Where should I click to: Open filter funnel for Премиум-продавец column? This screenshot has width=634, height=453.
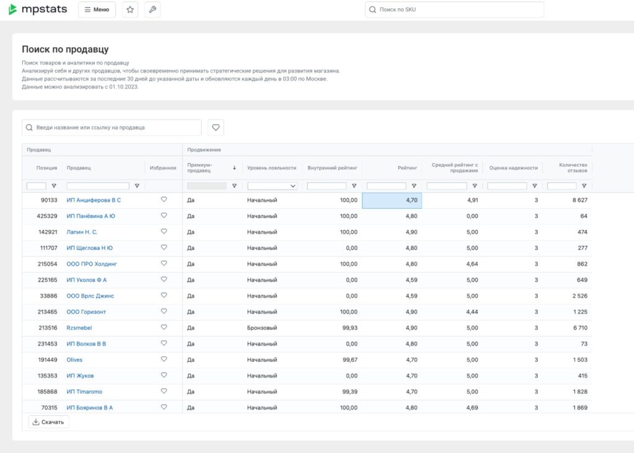click(234, 186)
